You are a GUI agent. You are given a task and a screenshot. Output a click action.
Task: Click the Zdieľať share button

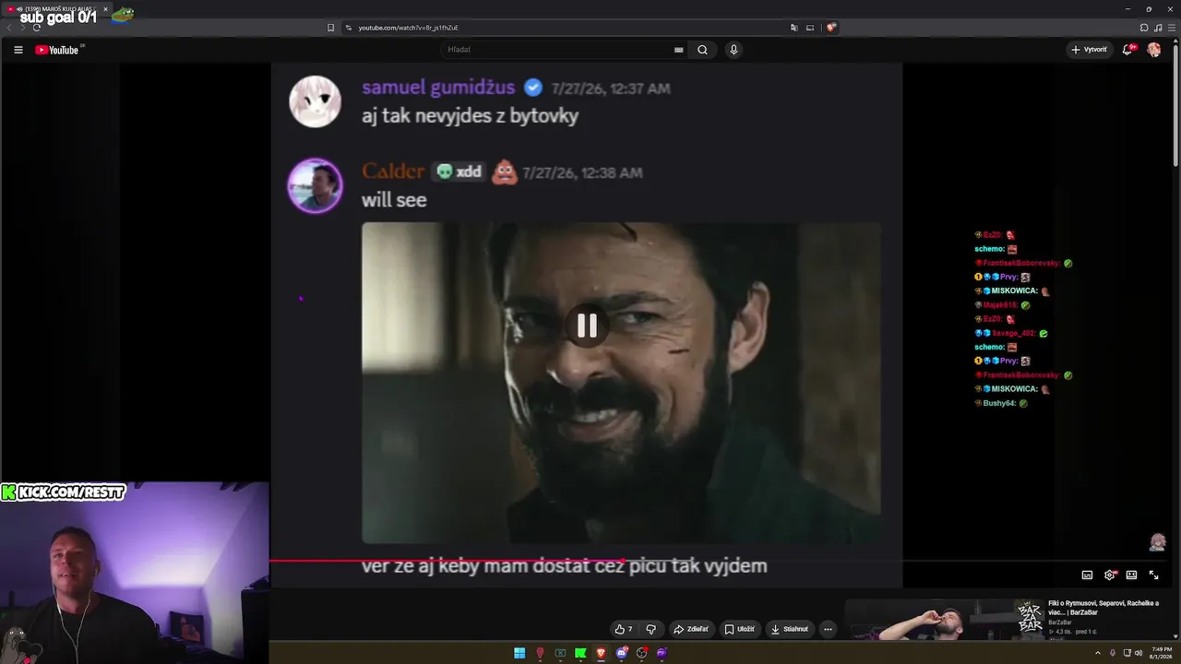[691, 629]
